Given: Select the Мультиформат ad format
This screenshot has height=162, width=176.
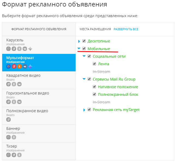Looking at the screenshot, I should click(x=39, y=63).
